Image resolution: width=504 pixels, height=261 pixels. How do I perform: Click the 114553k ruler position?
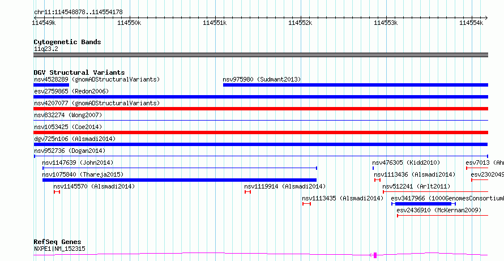click(x=386, y=23)
